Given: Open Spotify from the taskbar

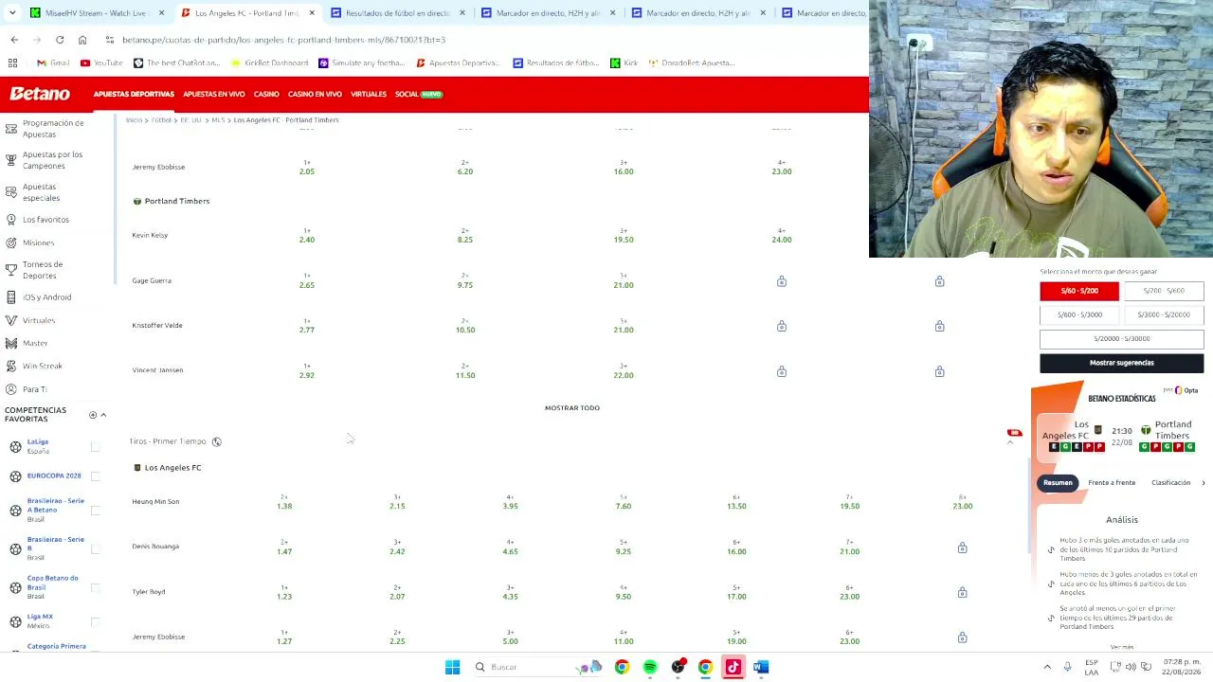Looking at the screenshot, I should [x=650, y=667].
